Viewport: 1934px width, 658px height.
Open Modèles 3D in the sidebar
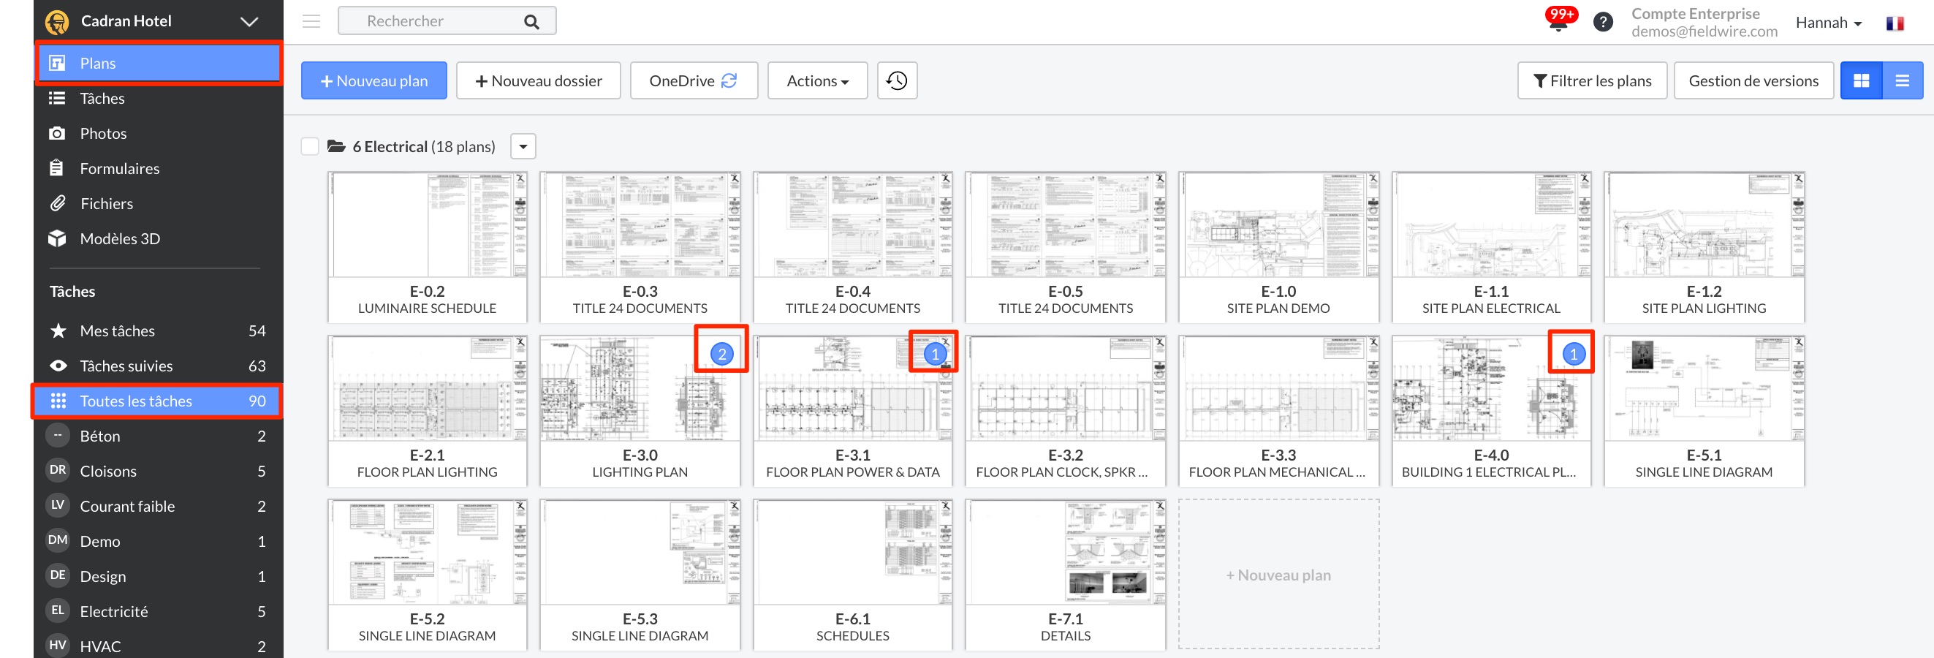[x=159, y=239]
